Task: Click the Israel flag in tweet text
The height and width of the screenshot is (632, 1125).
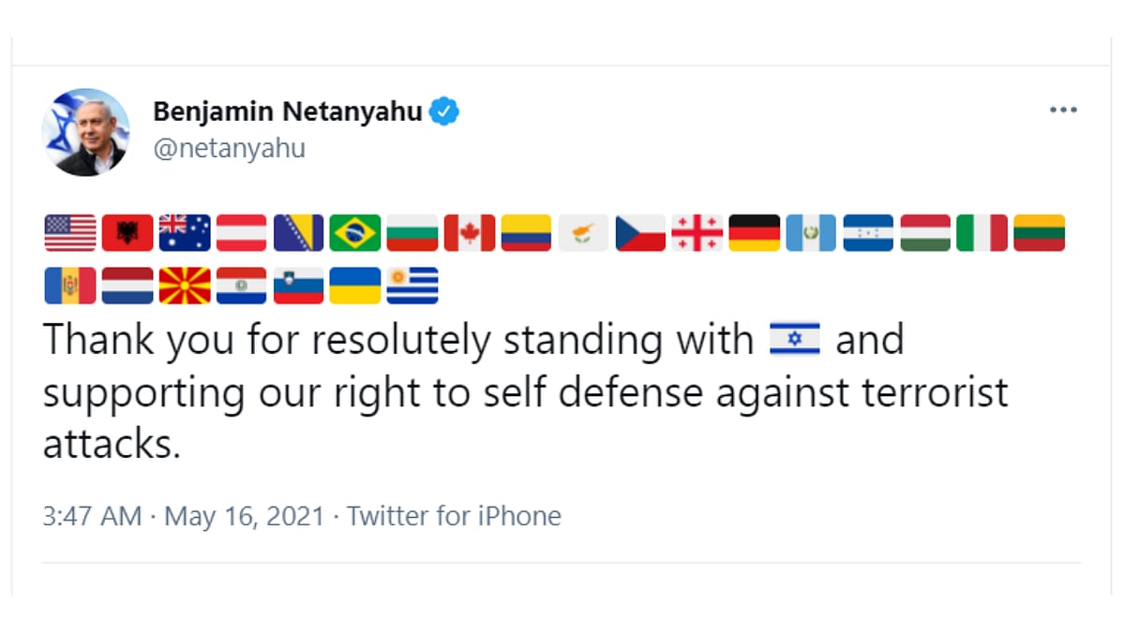Action: 794,339
